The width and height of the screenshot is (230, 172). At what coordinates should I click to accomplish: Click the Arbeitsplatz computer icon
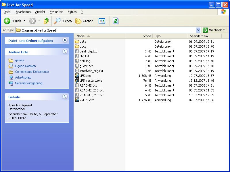(11, 77)
